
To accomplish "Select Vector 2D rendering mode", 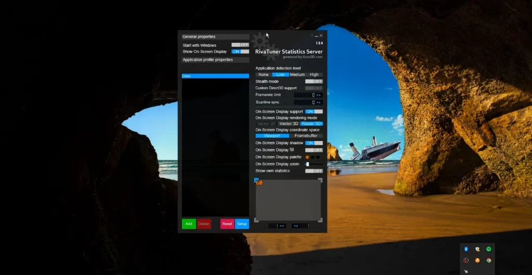I will click(267, 123).
